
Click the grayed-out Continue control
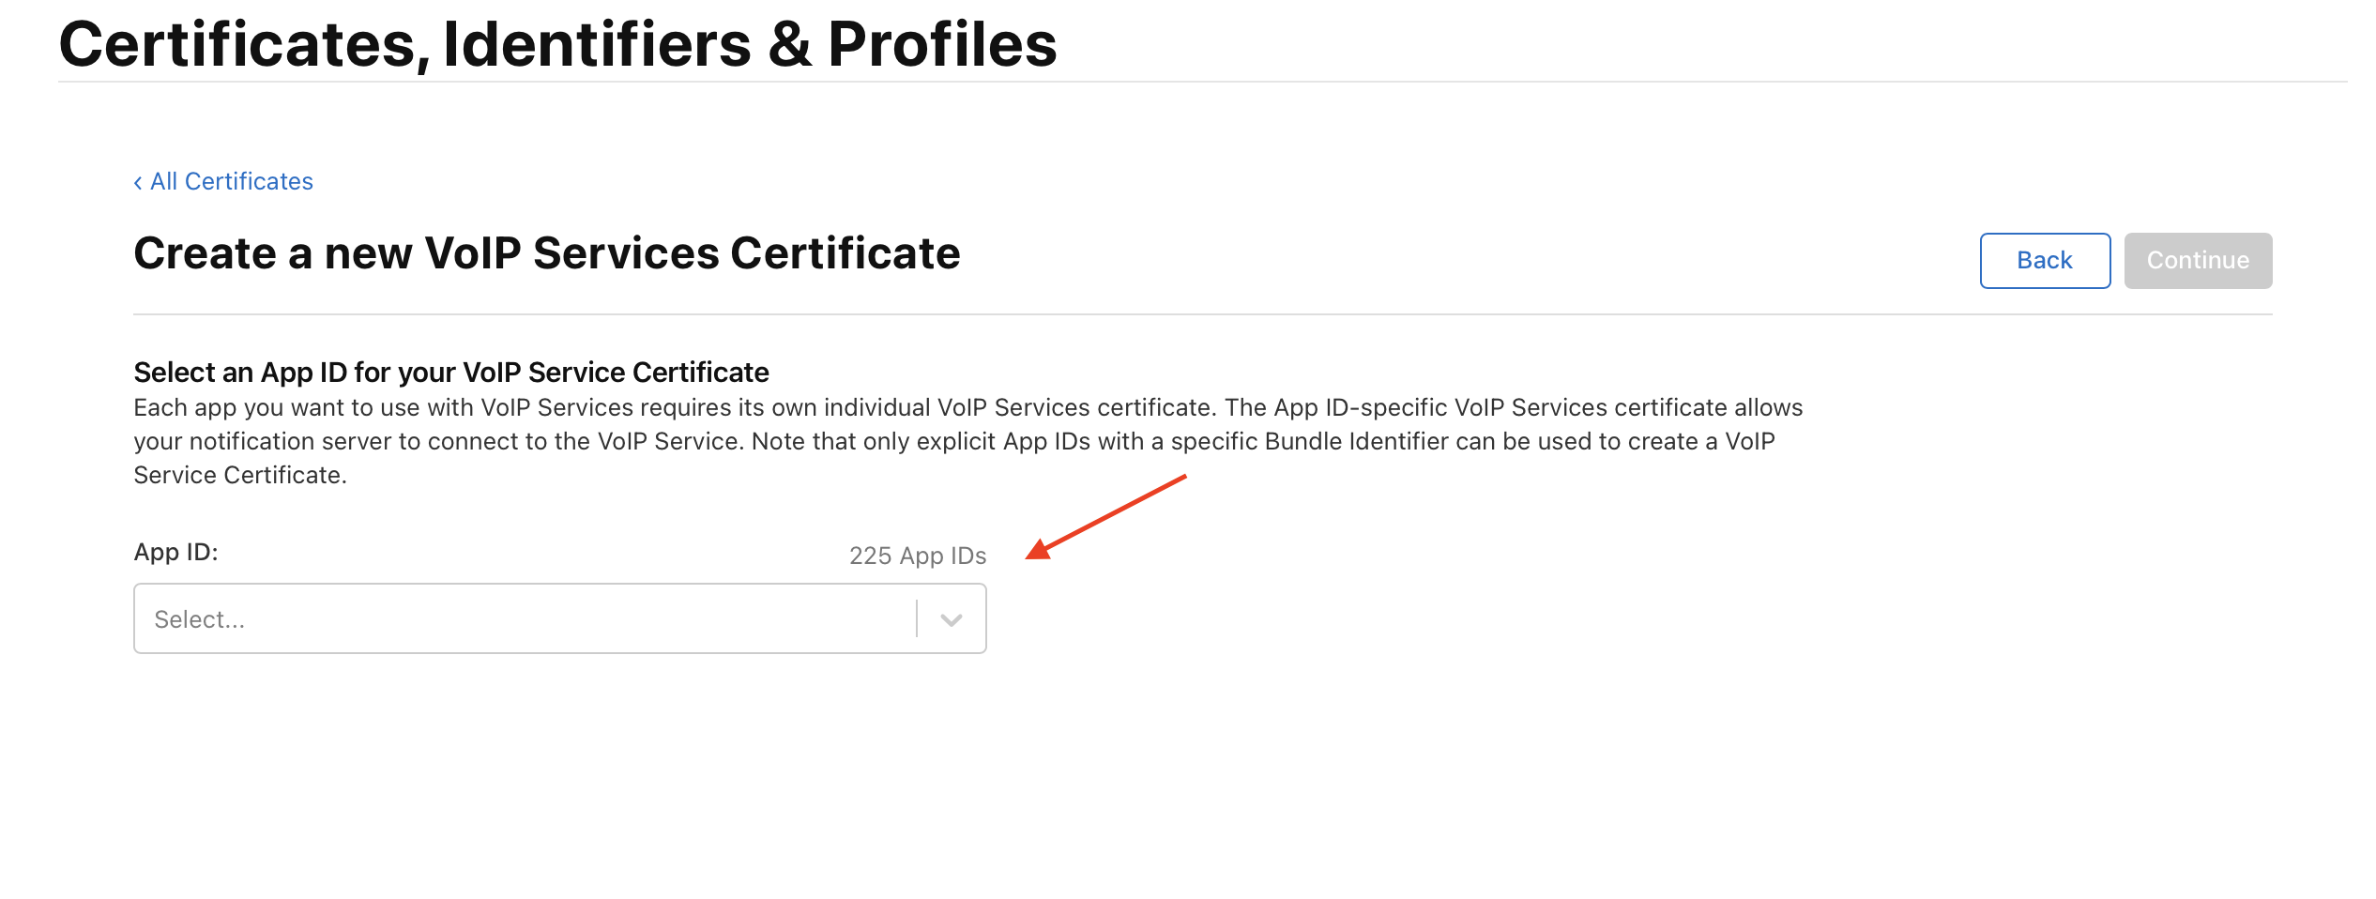click(x=2198, y=260)
